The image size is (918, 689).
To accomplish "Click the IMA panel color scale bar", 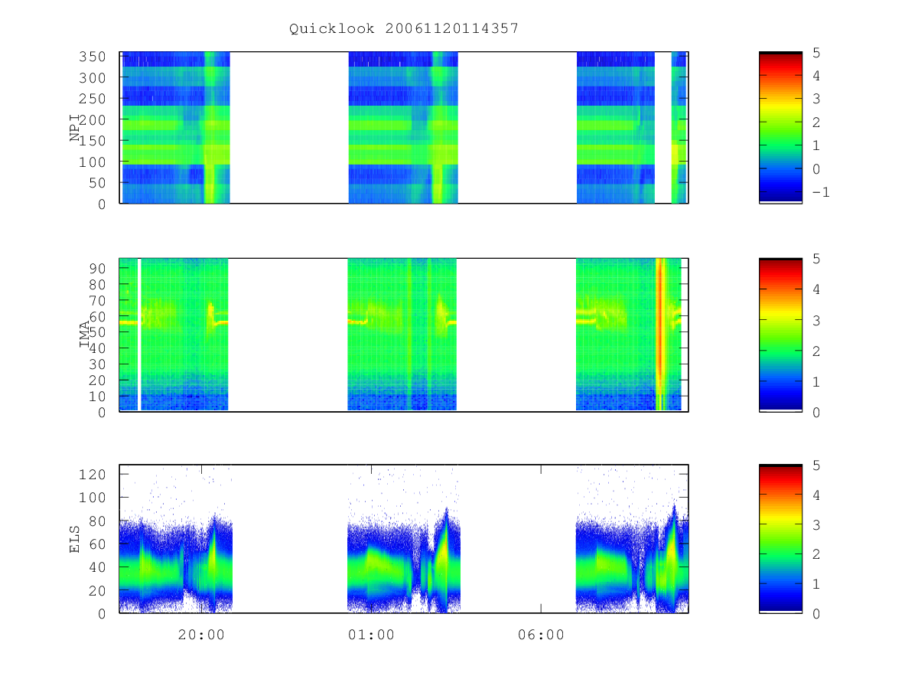I will 780,335.
